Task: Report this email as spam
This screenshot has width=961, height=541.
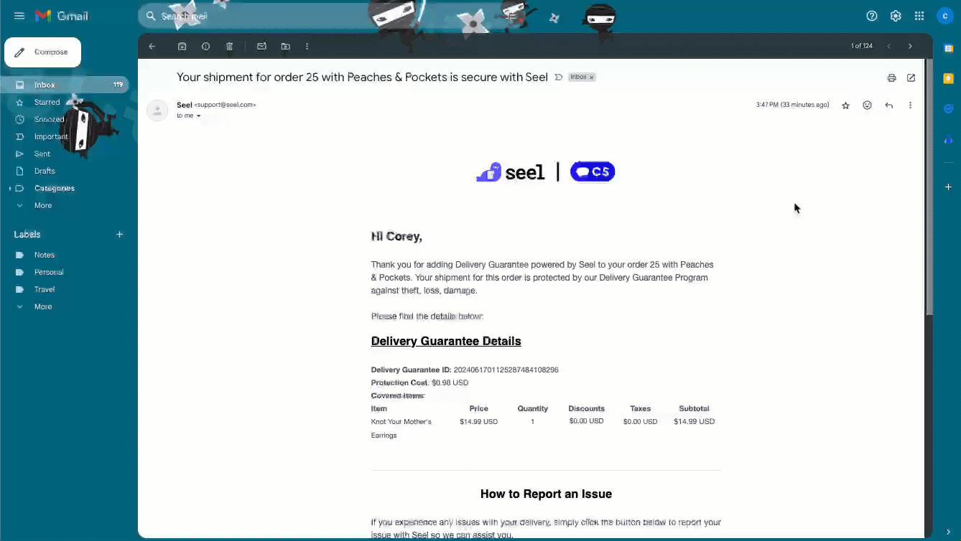Action: [x=206, y=46]
